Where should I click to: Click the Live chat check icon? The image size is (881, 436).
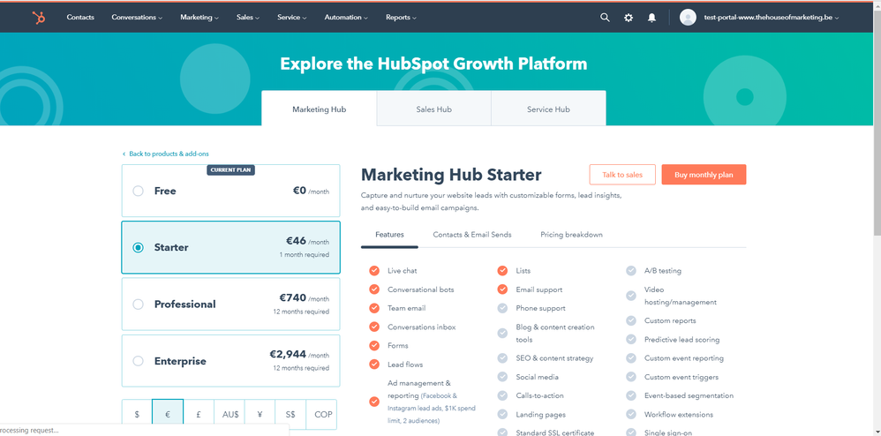[x=374, y=271]
